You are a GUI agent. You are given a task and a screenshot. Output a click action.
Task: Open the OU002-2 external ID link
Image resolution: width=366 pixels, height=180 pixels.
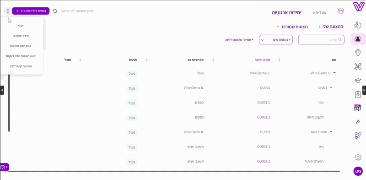pos(264,162)
